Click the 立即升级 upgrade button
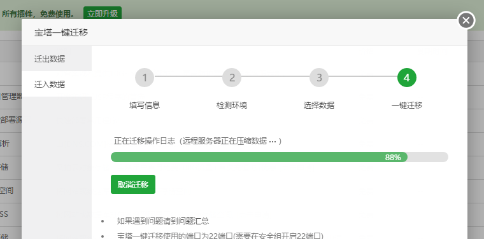This screenshot has height=239, width=484. click(x=103, y=14)
